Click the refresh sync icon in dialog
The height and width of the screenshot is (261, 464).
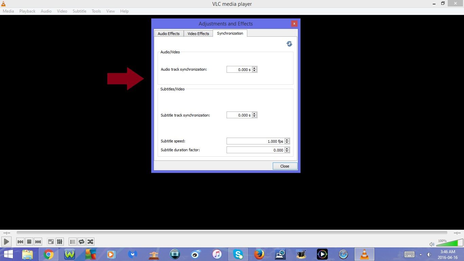click(289, 44)
